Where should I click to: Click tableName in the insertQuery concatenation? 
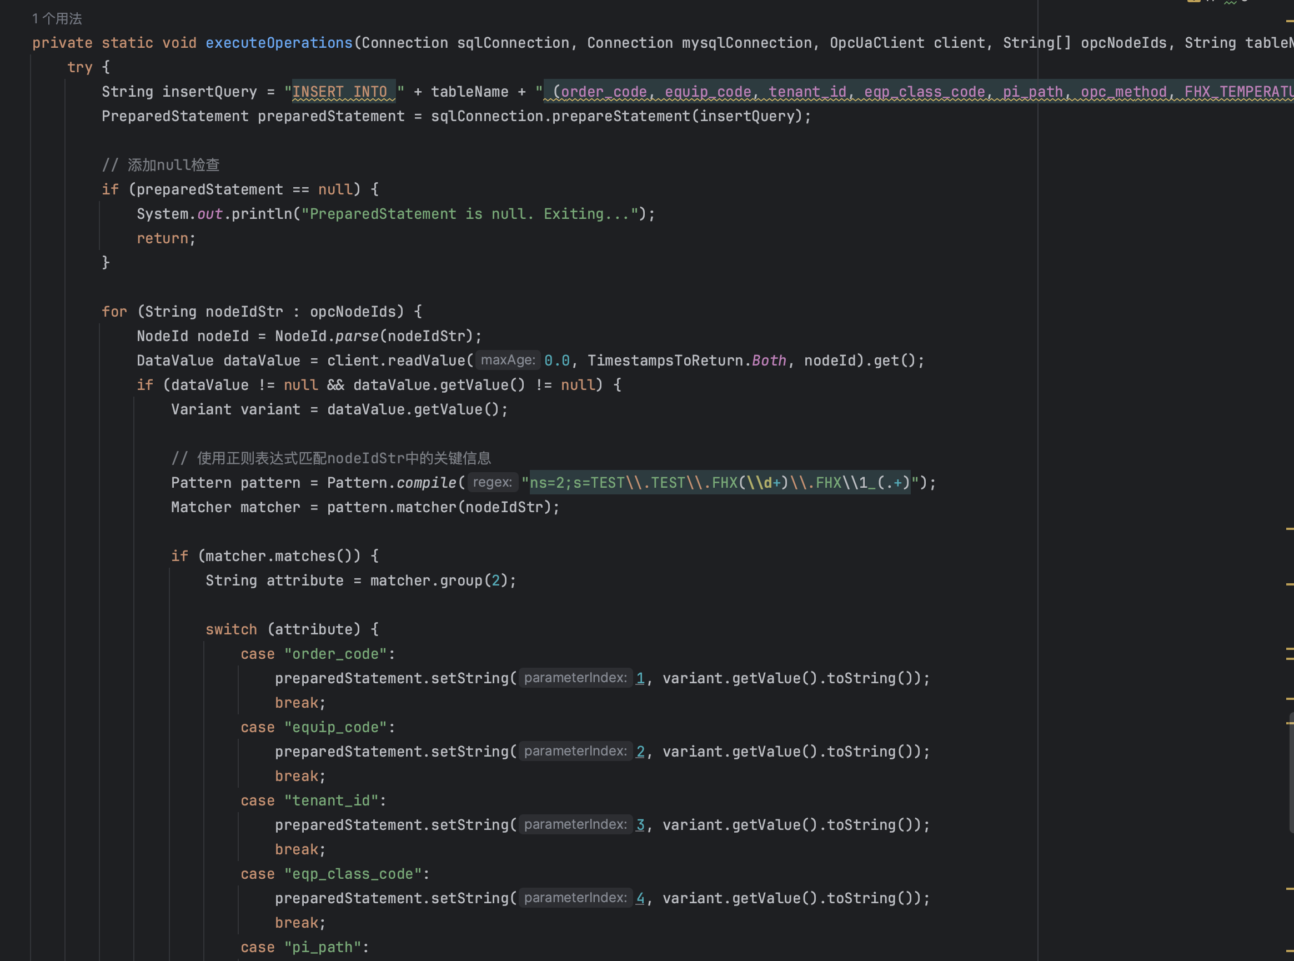click(x=469, y=92)
